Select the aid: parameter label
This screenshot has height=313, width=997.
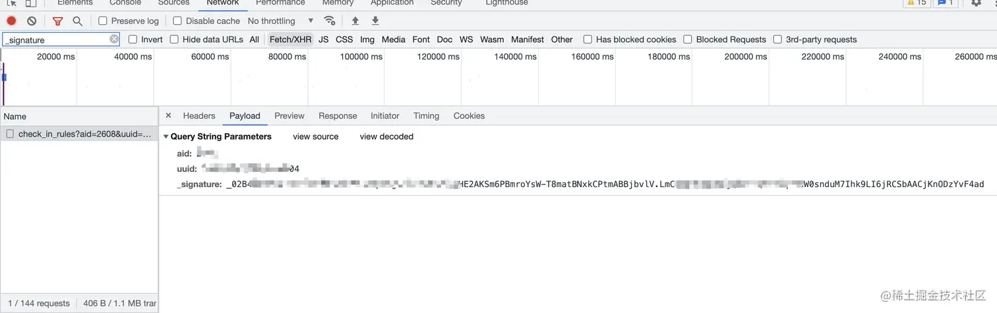(x=184, y=154)
